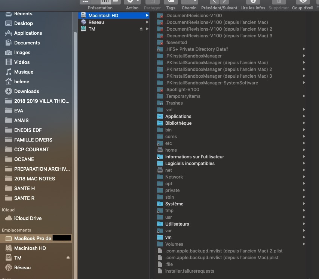319x279 pixels.
Task: Click the Partager share button
Action: click(x=152, y=1)
